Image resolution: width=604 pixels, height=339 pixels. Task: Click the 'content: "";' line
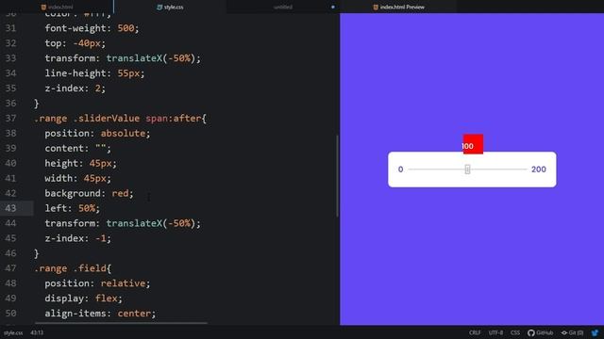pyautogui.click(x=77, y=148)
